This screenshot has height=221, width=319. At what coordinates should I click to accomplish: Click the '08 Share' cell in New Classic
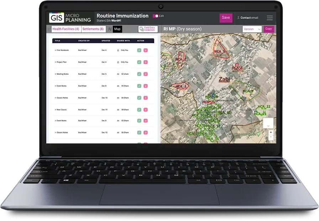[125, 110]
